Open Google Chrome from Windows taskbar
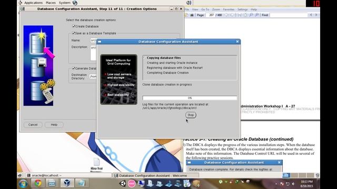 point(38,183)
